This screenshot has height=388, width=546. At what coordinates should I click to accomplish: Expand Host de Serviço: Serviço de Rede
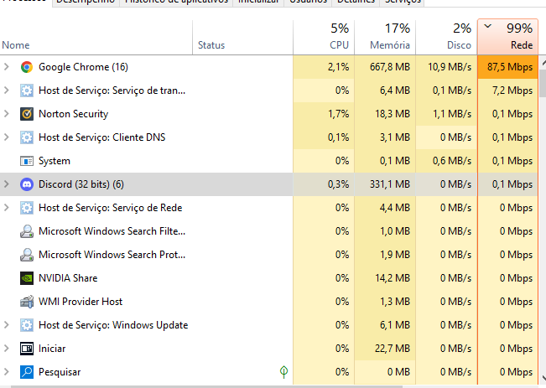point(6,207)
